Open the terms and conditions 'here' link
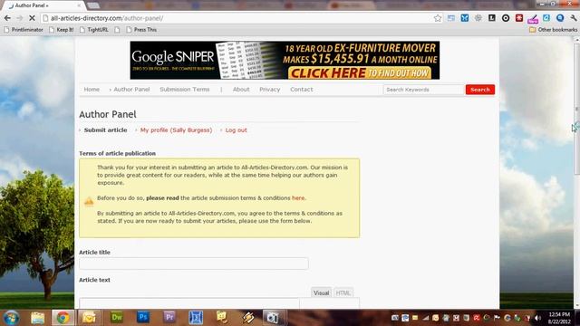 tap(298, 198)
